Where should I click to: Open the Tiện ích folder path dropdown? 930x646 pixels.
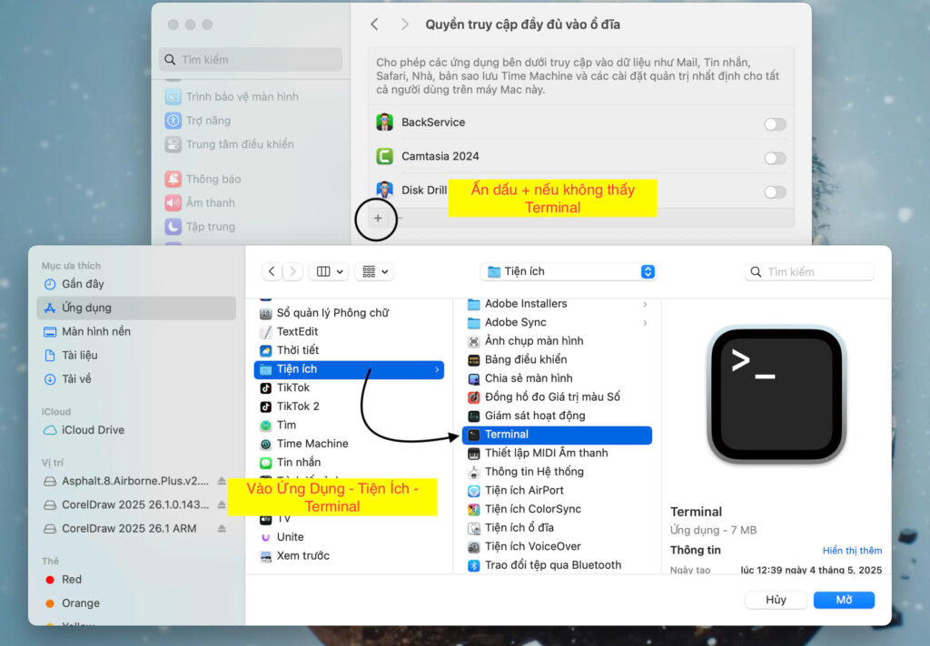(x=568, y=271)
